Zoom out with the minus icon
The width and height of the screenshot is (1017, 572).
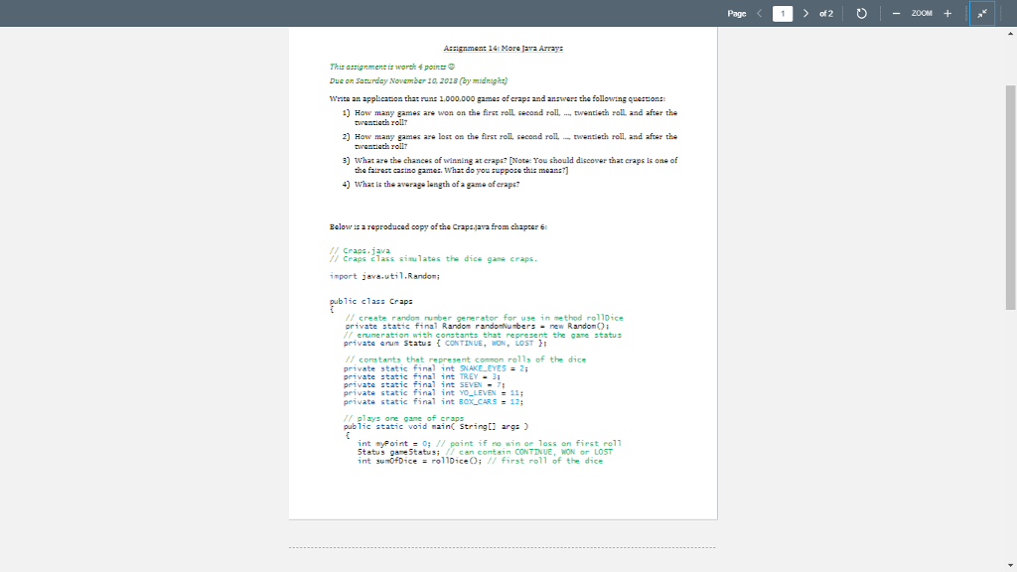[x=896, y=13]
